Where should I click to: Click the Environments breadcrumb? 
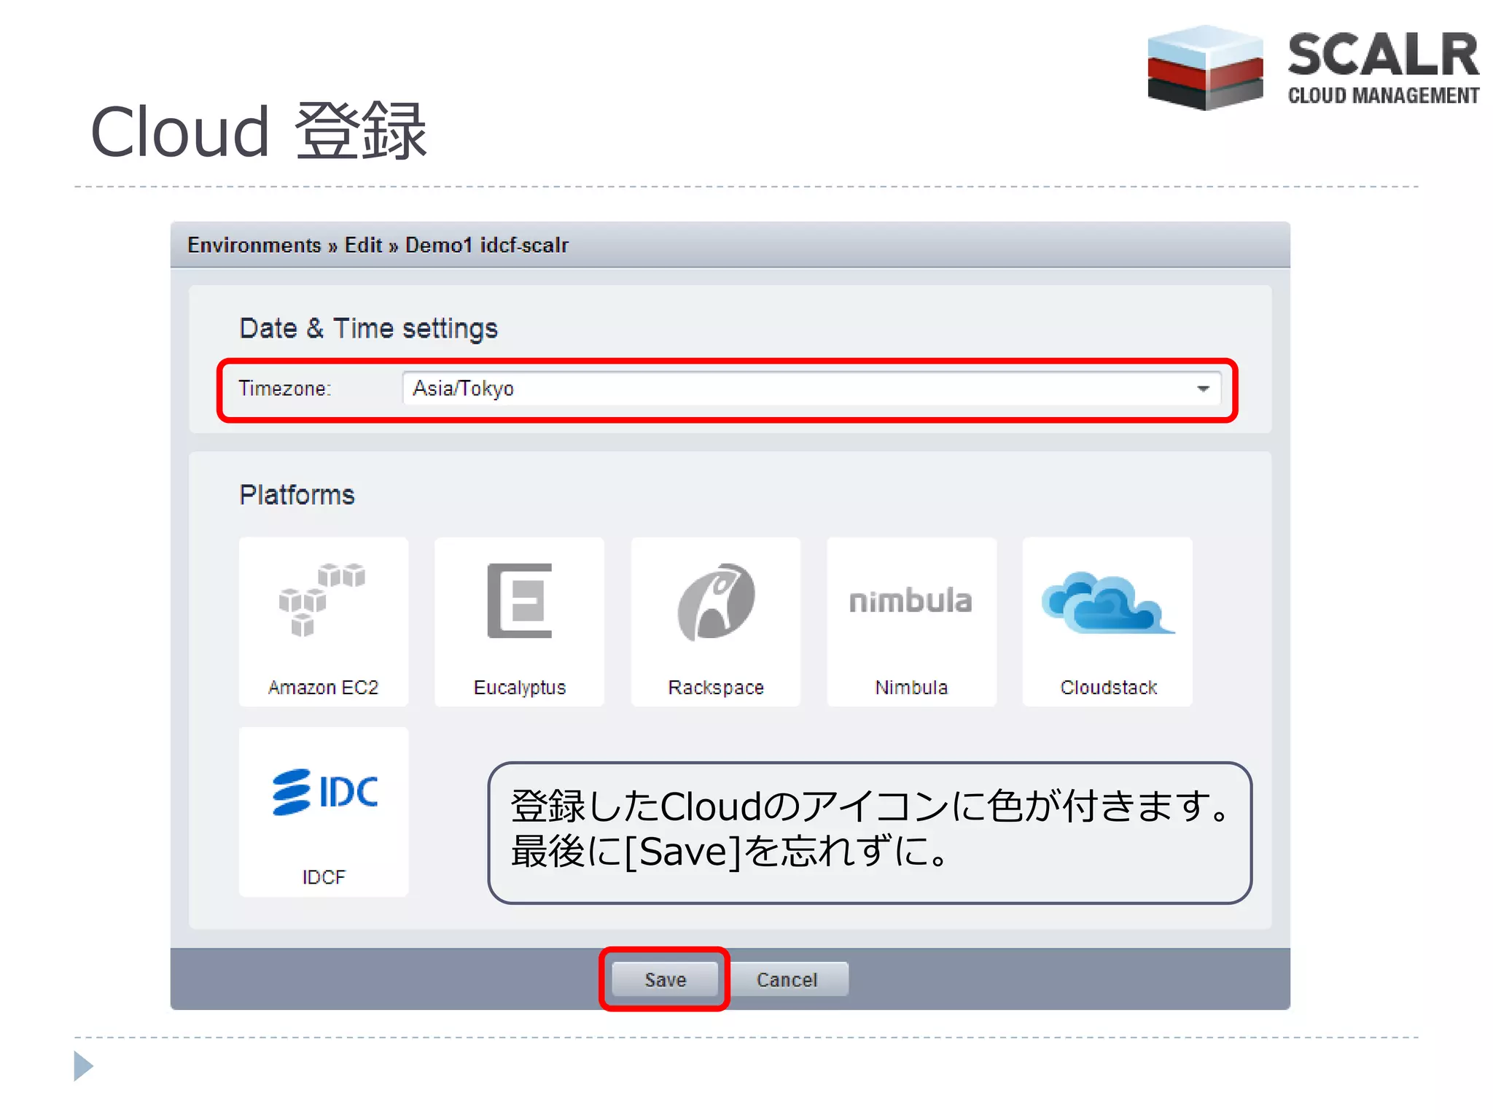pos(254,245)
